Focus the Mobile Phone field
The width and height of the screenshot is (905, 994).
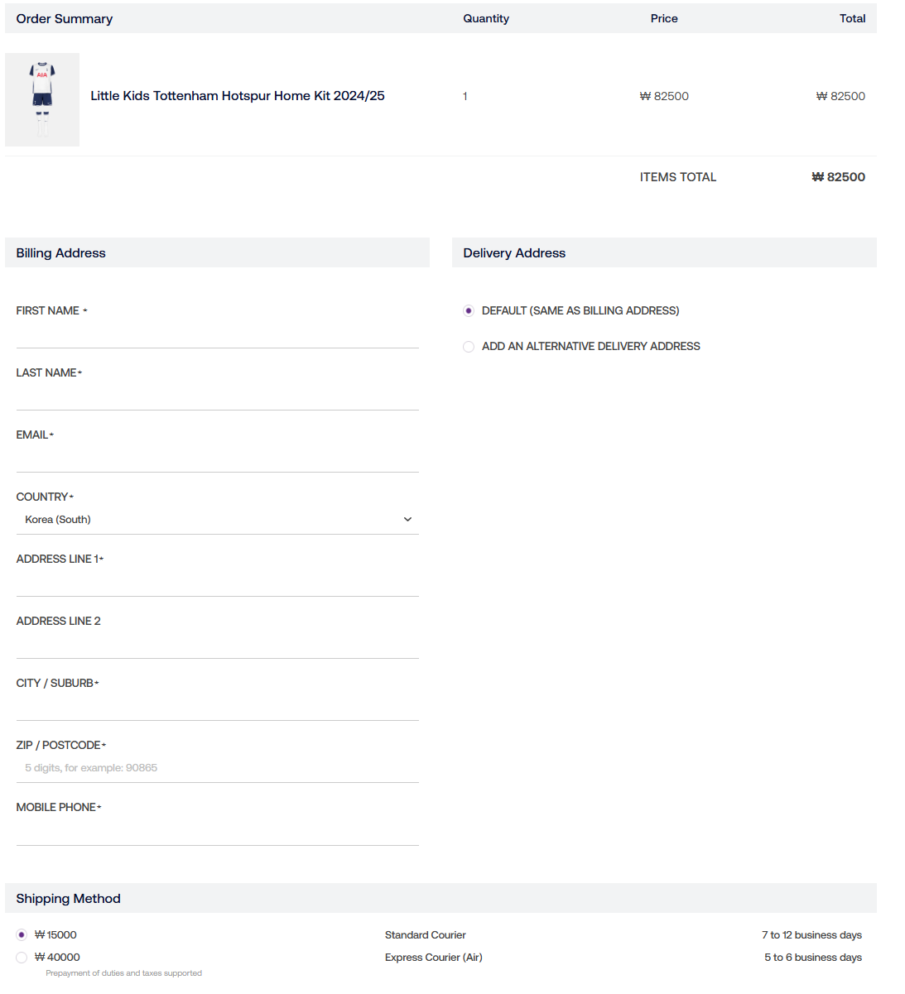[217, 831]
